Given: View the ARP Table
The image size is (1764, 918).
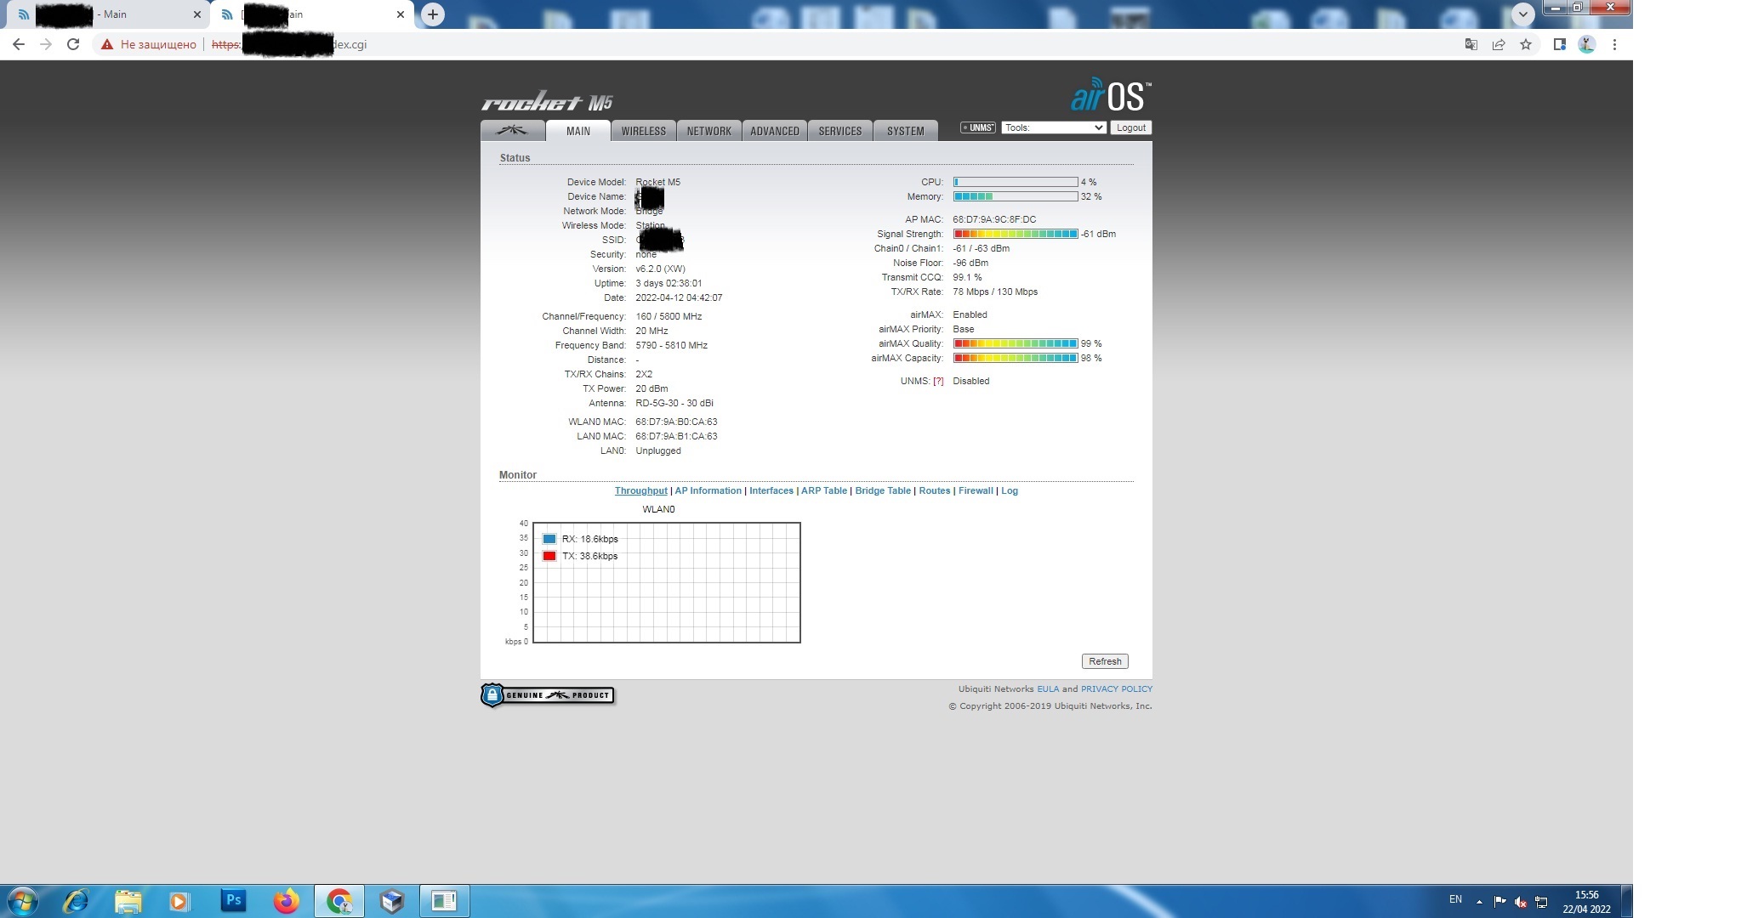Looking at the screenshot, I should 824,490.
